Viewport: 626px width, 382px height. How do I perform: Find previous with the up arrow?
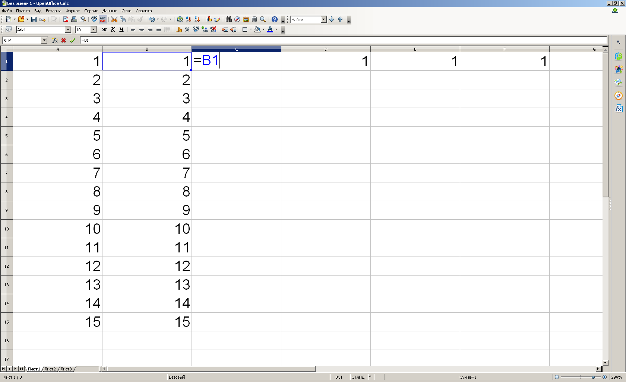340,19
